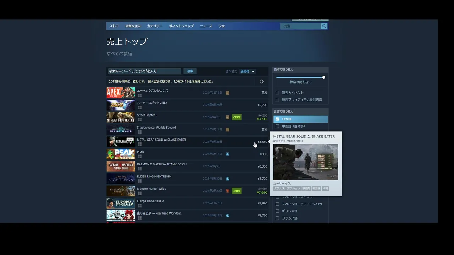
Task: Open Europa Universalis V title link
Action: point(150,201)
